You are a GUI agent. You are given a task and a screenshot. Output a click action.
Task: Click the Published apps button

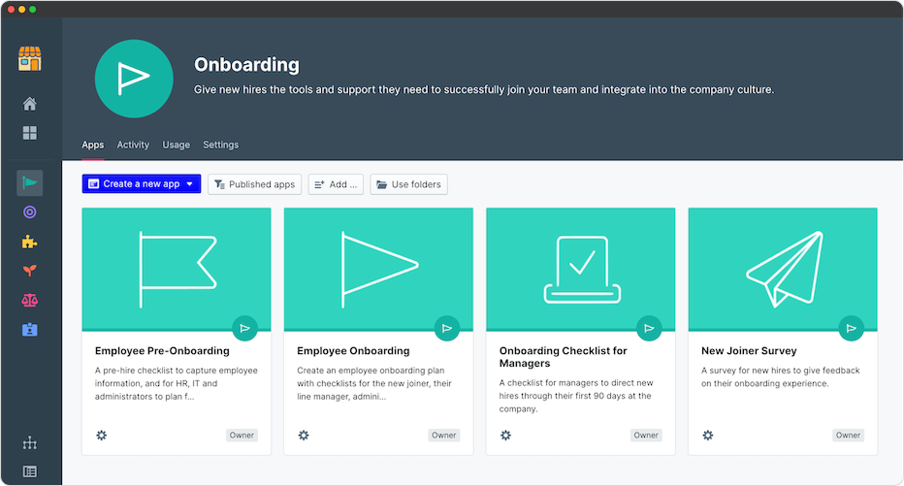(254, 184)
